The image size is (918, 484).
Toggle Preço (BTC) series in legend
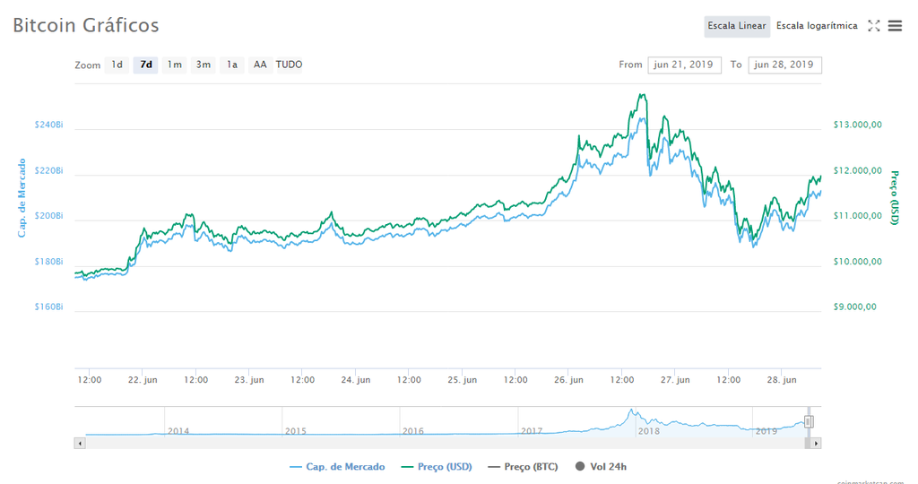click(x=523, y=467)
